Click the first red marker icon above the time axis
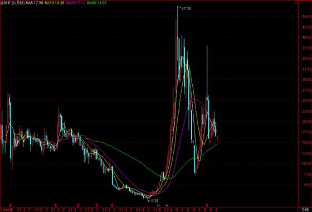312x212 pixels. [11, 205]
